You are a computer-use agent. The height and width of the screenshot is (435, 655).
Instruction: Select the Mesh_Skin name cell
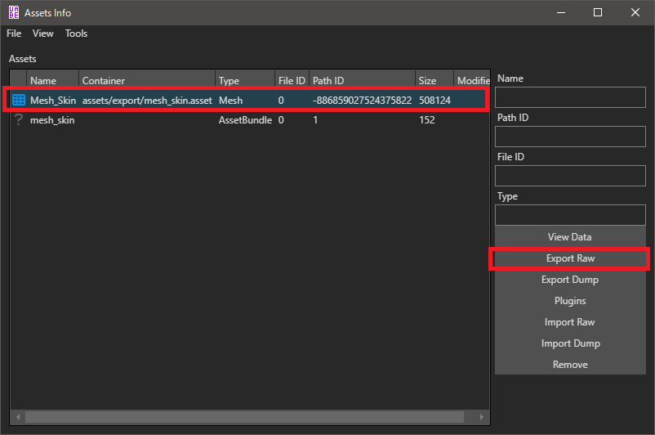pyautogui.click(x=53, y=101)
